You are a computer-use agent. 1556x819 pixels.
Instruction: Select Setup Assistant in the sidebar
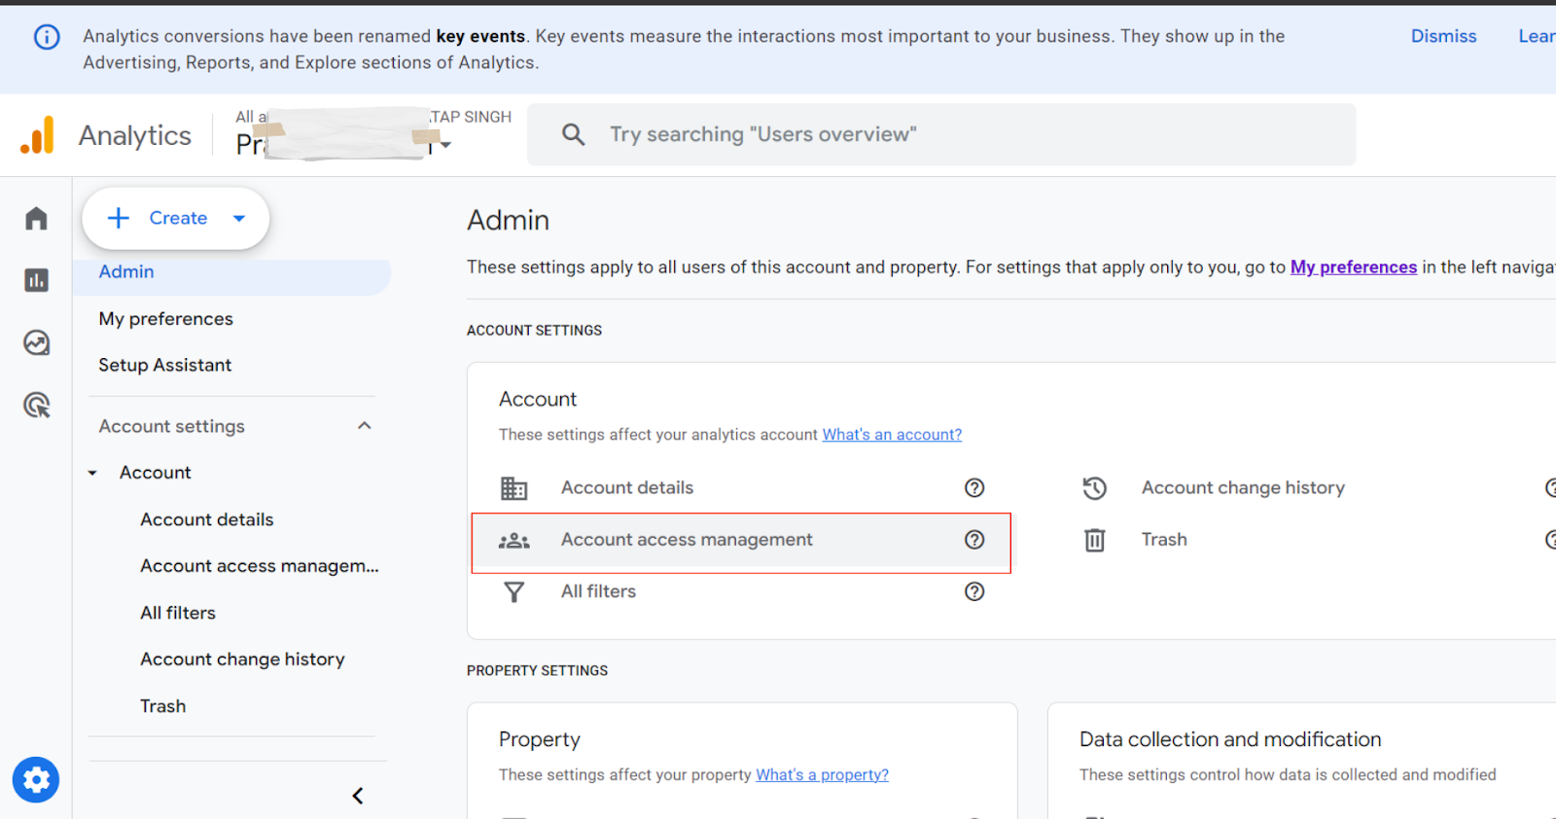(x=164, y=365)
